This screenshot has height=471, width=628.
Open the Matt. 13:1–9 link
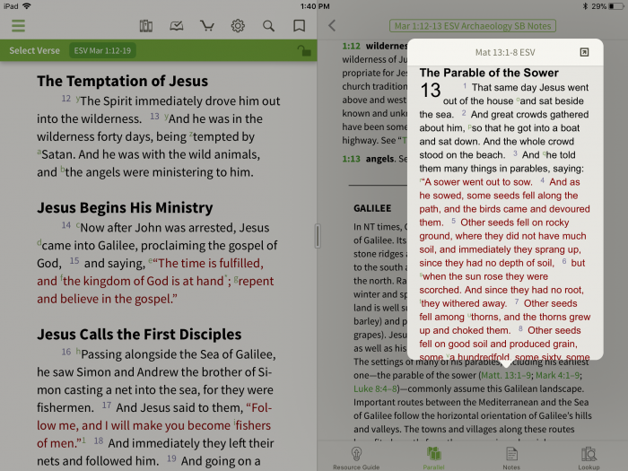pos(506,375)
